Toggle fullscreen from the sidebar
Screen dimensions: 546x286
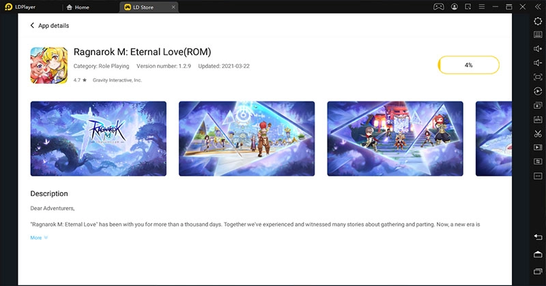point(538,77)
